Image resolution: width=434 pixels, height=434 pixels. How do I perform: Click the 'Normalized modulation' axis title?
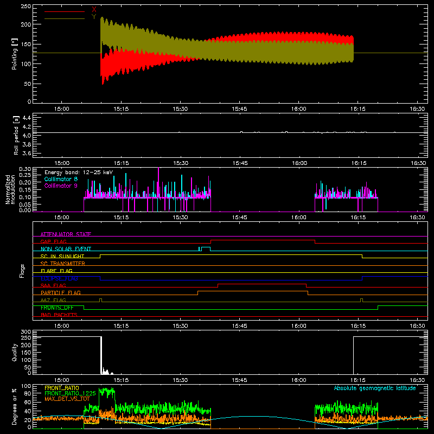click(x=10, y=189)
